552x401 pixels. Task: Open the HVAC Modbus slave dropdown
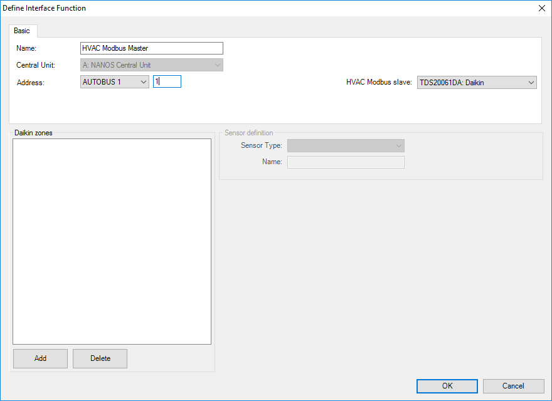[x=477, y=82]
